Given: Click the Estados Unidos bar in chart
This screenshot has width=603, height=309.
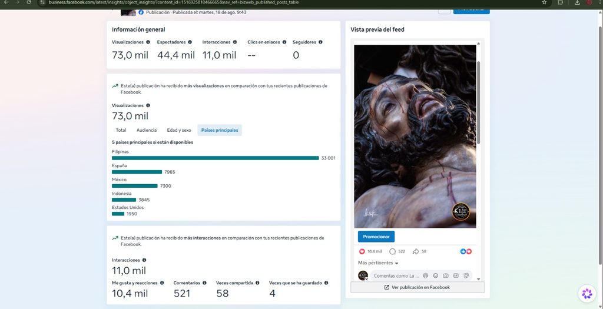Looking at the screenshot, I should click(x=118, y=214).
